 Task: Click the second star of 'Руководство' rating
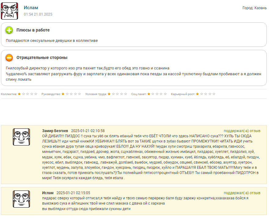[67, 94]
